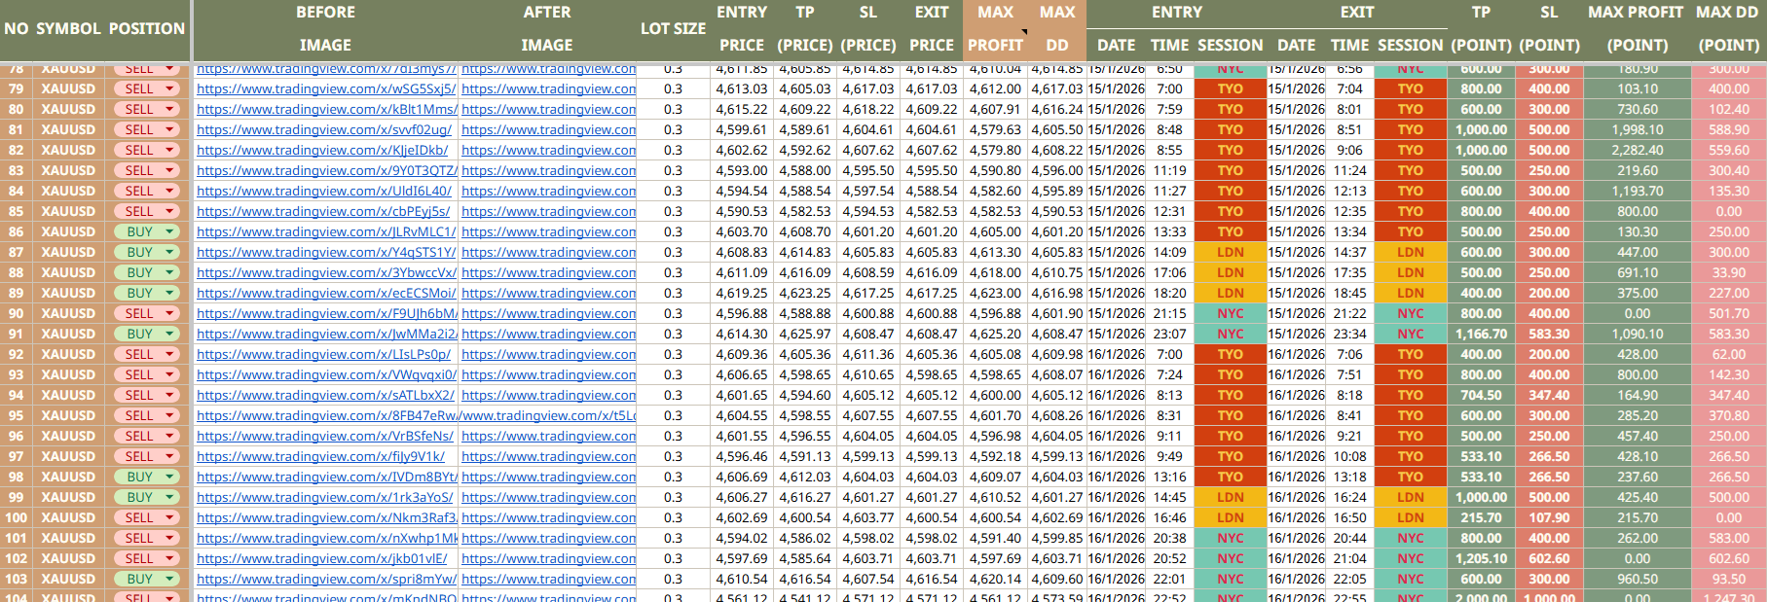
Task: Select the SYMBOL column header
Action: [68, 29]
